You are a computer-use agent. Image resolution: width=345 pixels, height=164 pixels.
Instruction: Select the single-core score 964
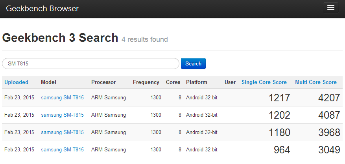click(x=282, y=150)
